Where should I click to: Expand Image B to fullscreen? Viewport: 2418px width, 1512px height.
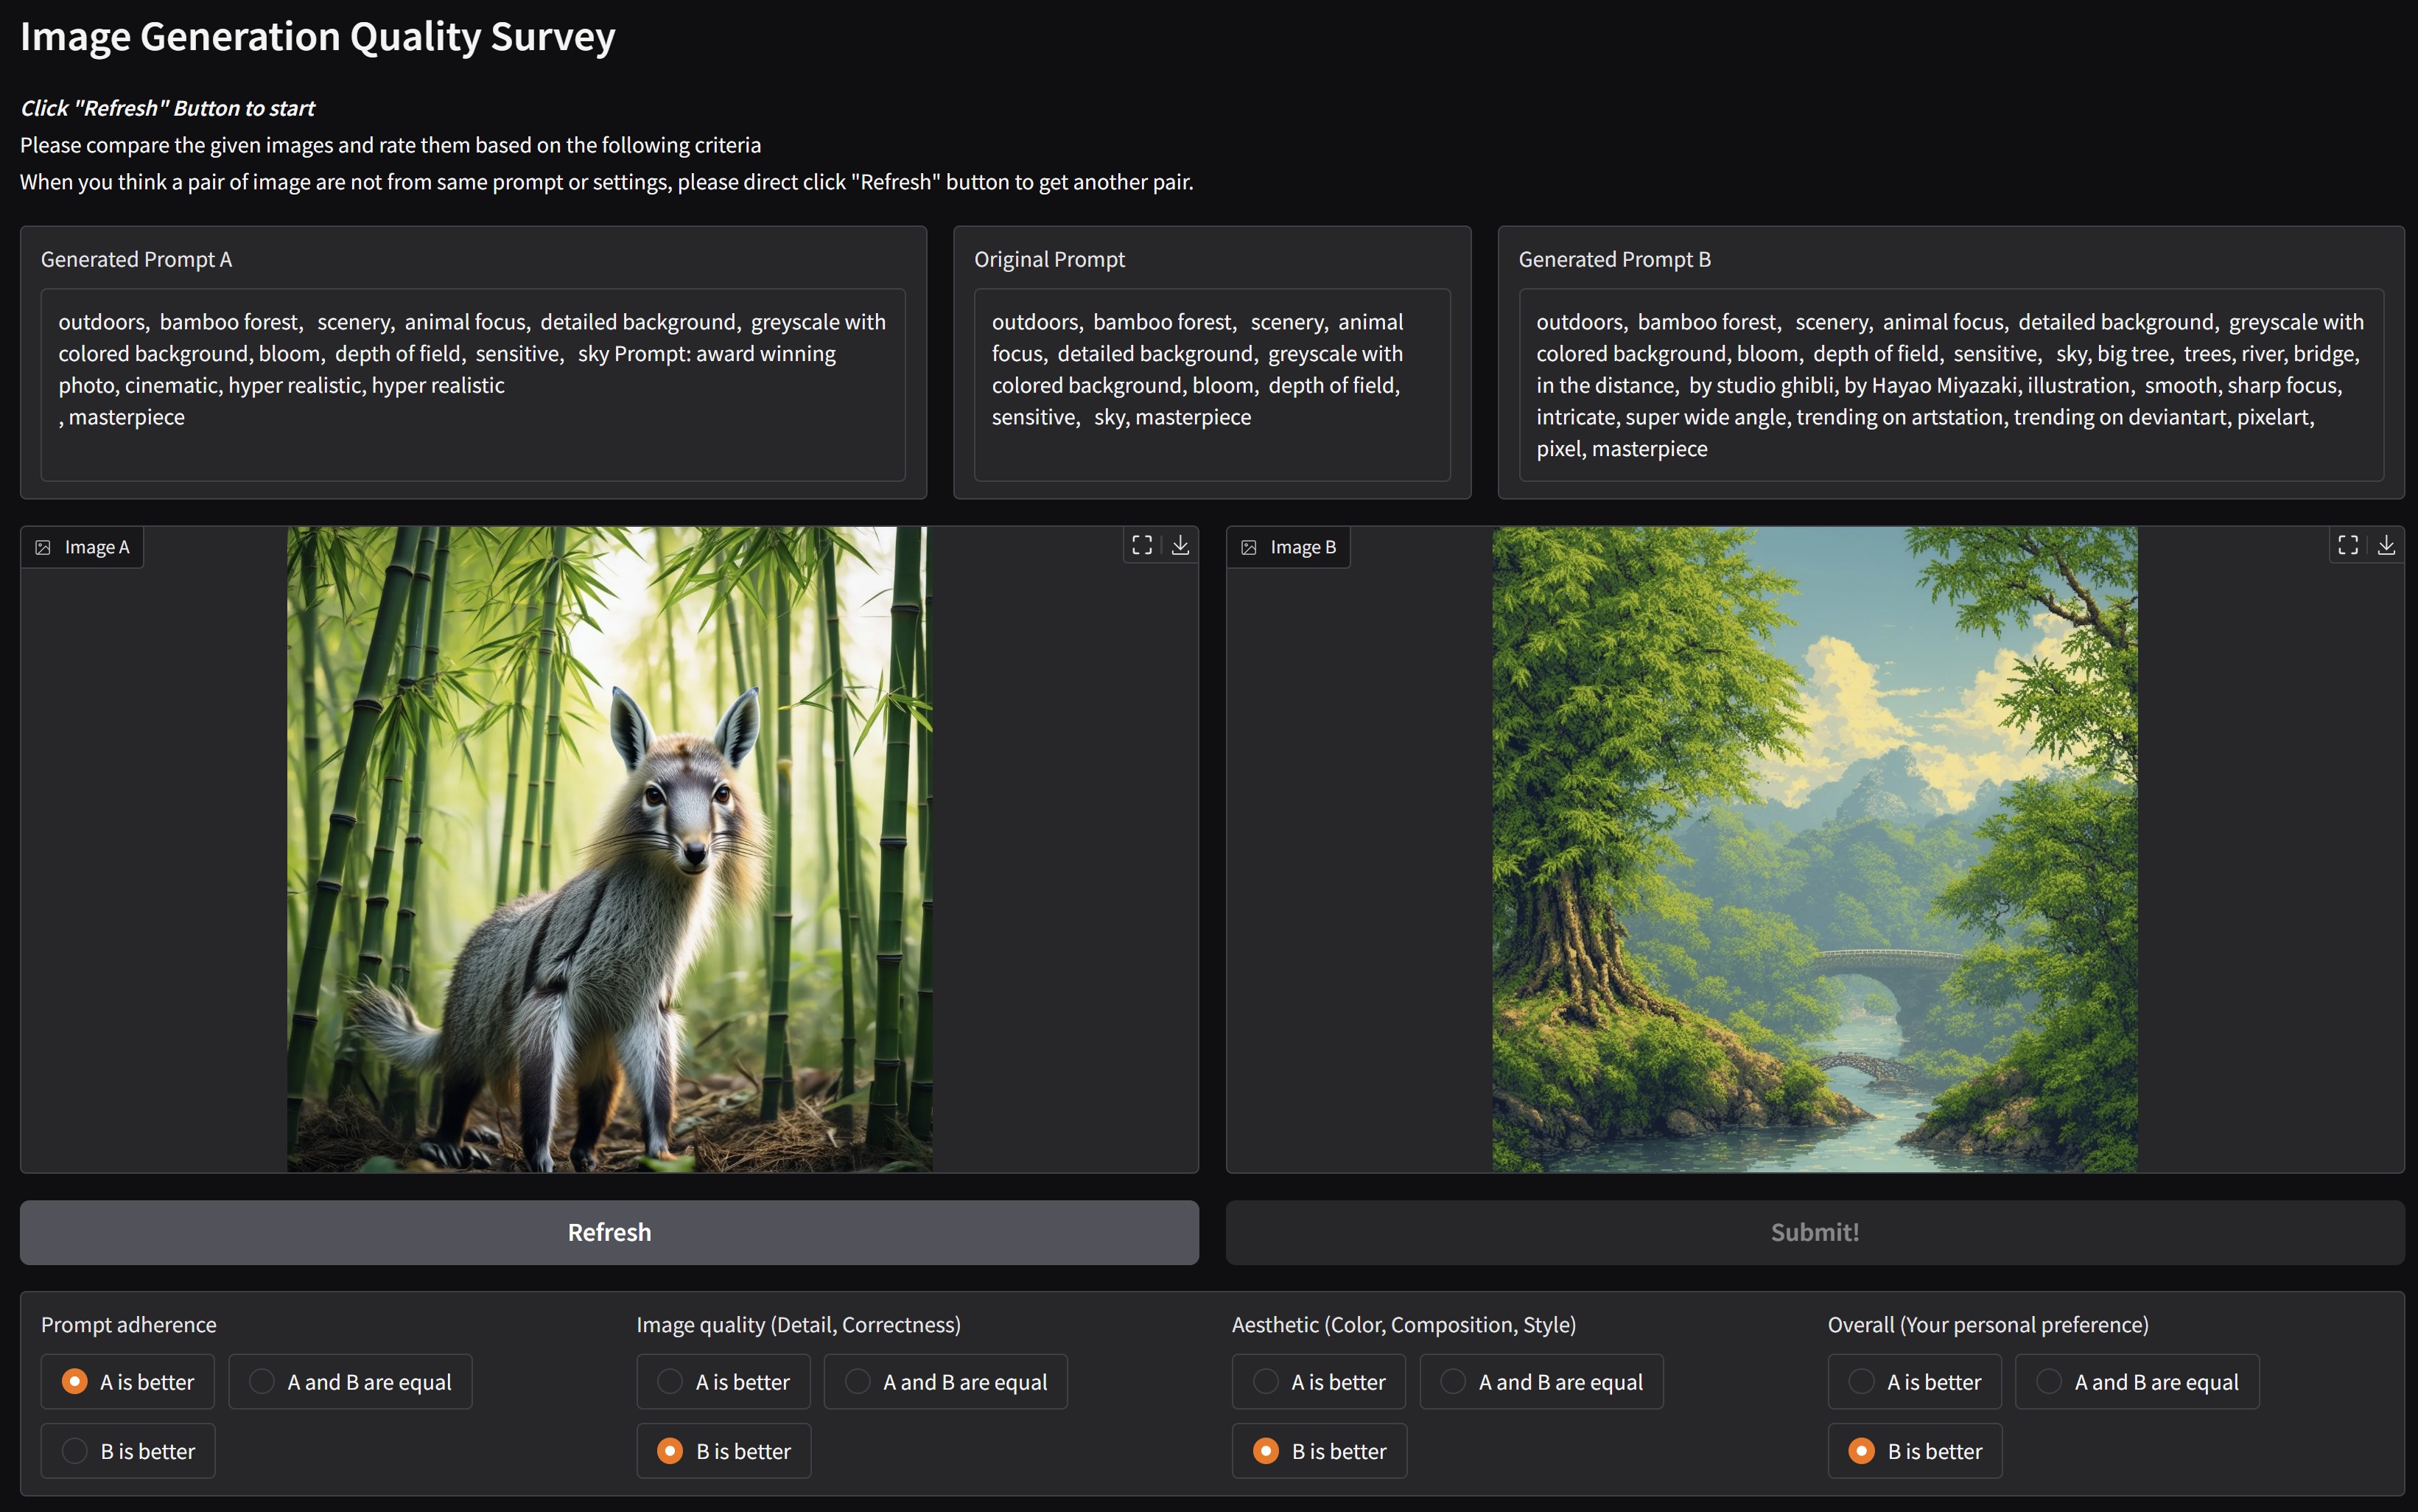(2348, 545)
